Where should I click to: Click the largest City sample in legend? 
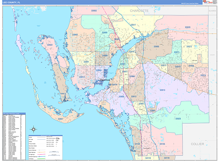tap(58, 138)
